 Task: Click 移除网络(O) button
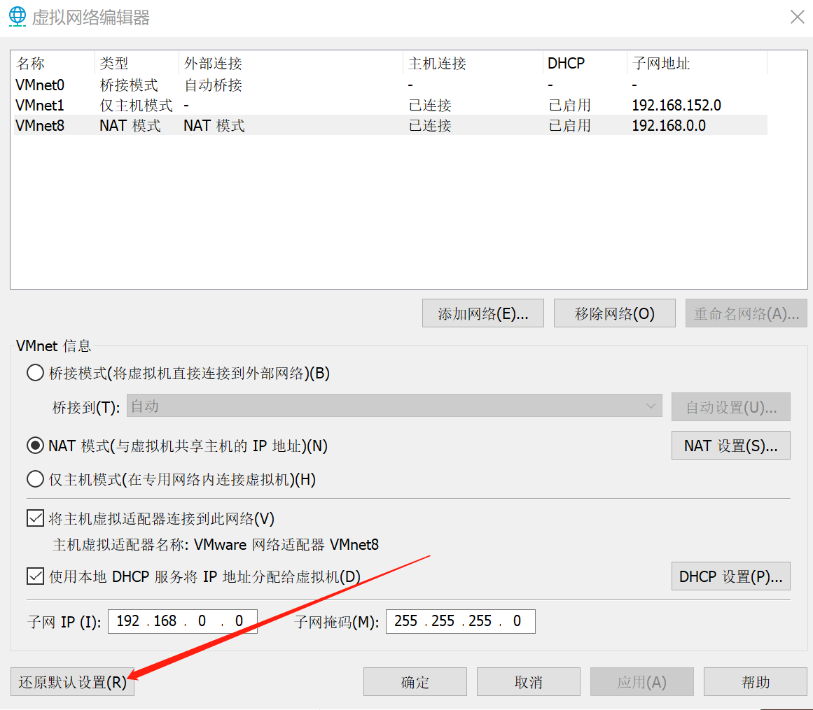click(x=614, y=313)
